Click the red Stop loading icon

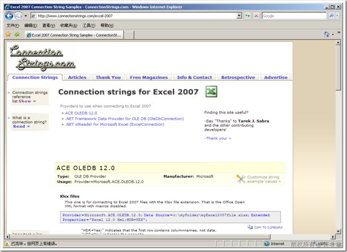(x=256, y=15)
